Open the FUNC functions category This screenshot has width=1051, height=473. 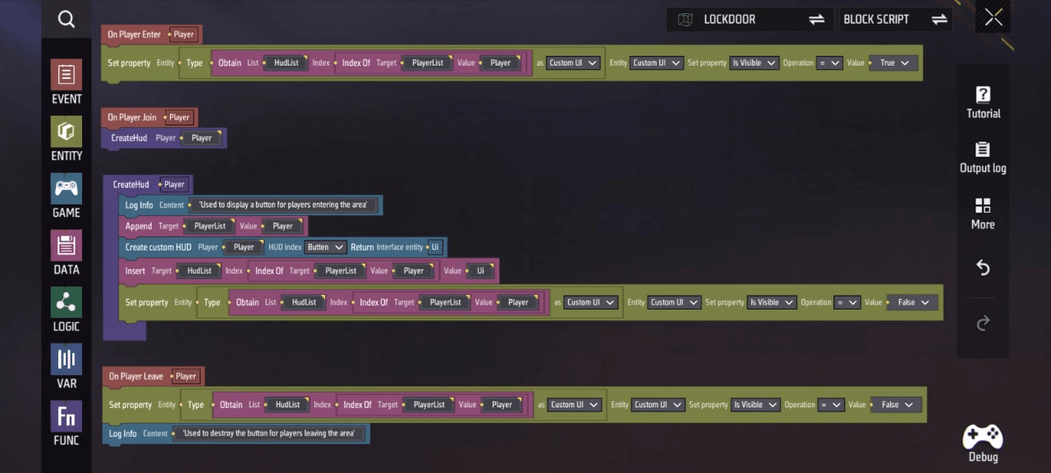tap(67, 423)
